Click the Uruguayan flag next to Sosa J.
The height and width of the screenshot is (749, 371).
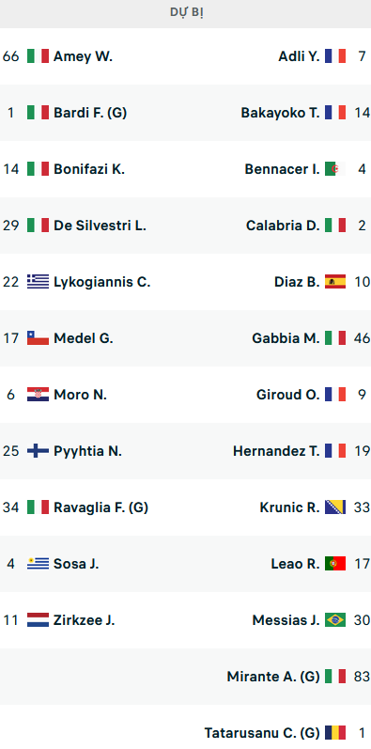click(x=38, y=564)
